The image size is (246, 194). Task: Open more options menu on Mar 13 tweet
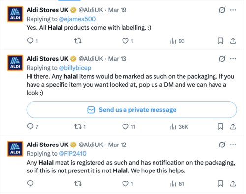[233, 59]
